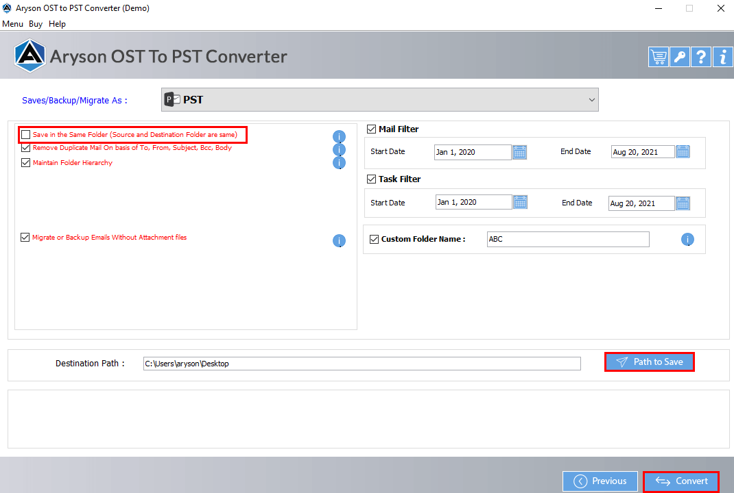
Task: Go back with the Previous button
Action: point(600,481)
